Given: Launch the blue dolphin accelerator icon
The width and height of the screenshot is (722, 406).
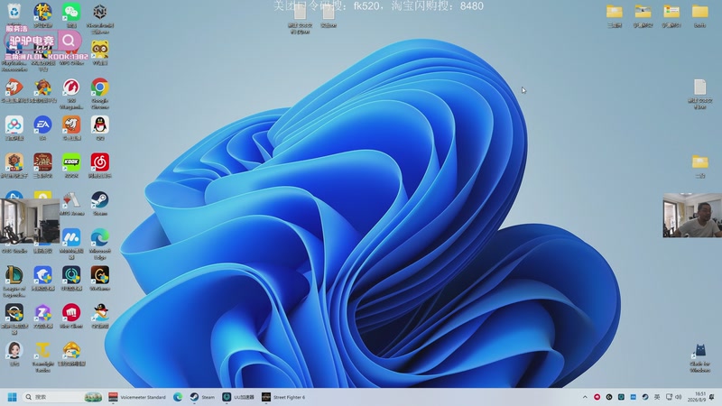Looking at the screenshot, I should coord(42,275).
